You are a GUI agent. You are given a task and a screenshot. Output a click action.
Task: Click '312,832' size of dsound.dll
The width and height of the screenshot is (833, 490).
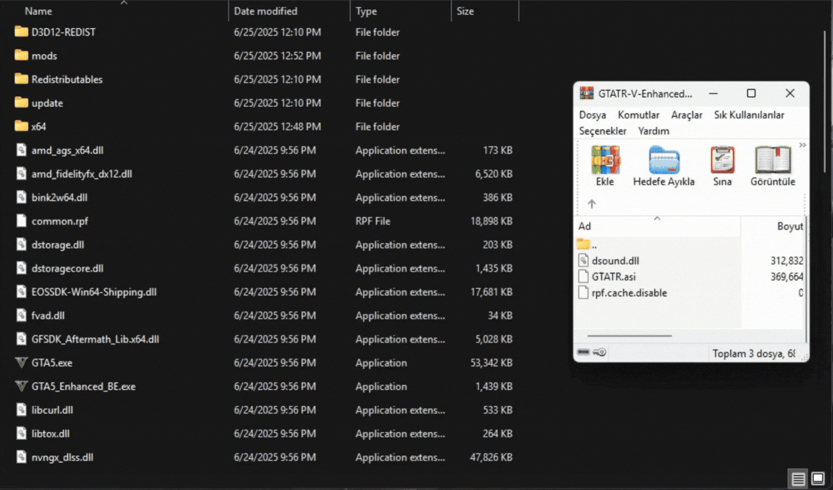(787, 261)
